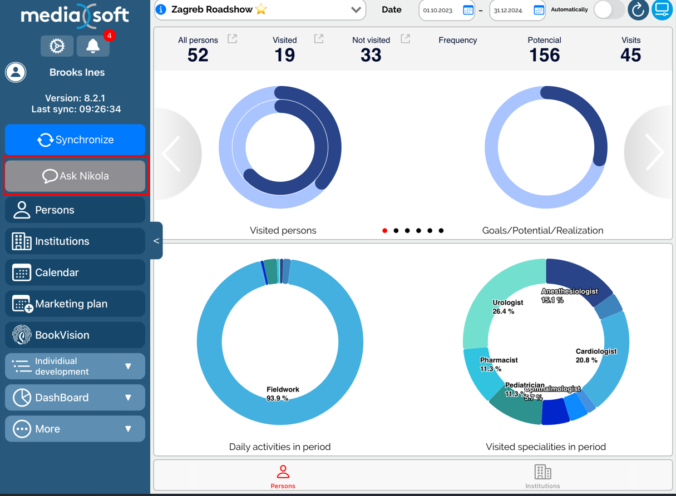Open Not visited external link icon
Viewport: 676px width, 496px height.
[406, 39]
